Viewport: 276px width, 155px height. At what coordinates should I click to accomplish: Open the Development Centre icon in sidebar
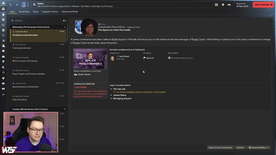point(3,95)
